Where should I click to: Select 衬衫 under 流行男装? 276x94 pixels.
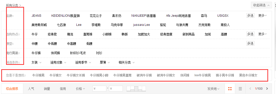click(x=99, y=53)
